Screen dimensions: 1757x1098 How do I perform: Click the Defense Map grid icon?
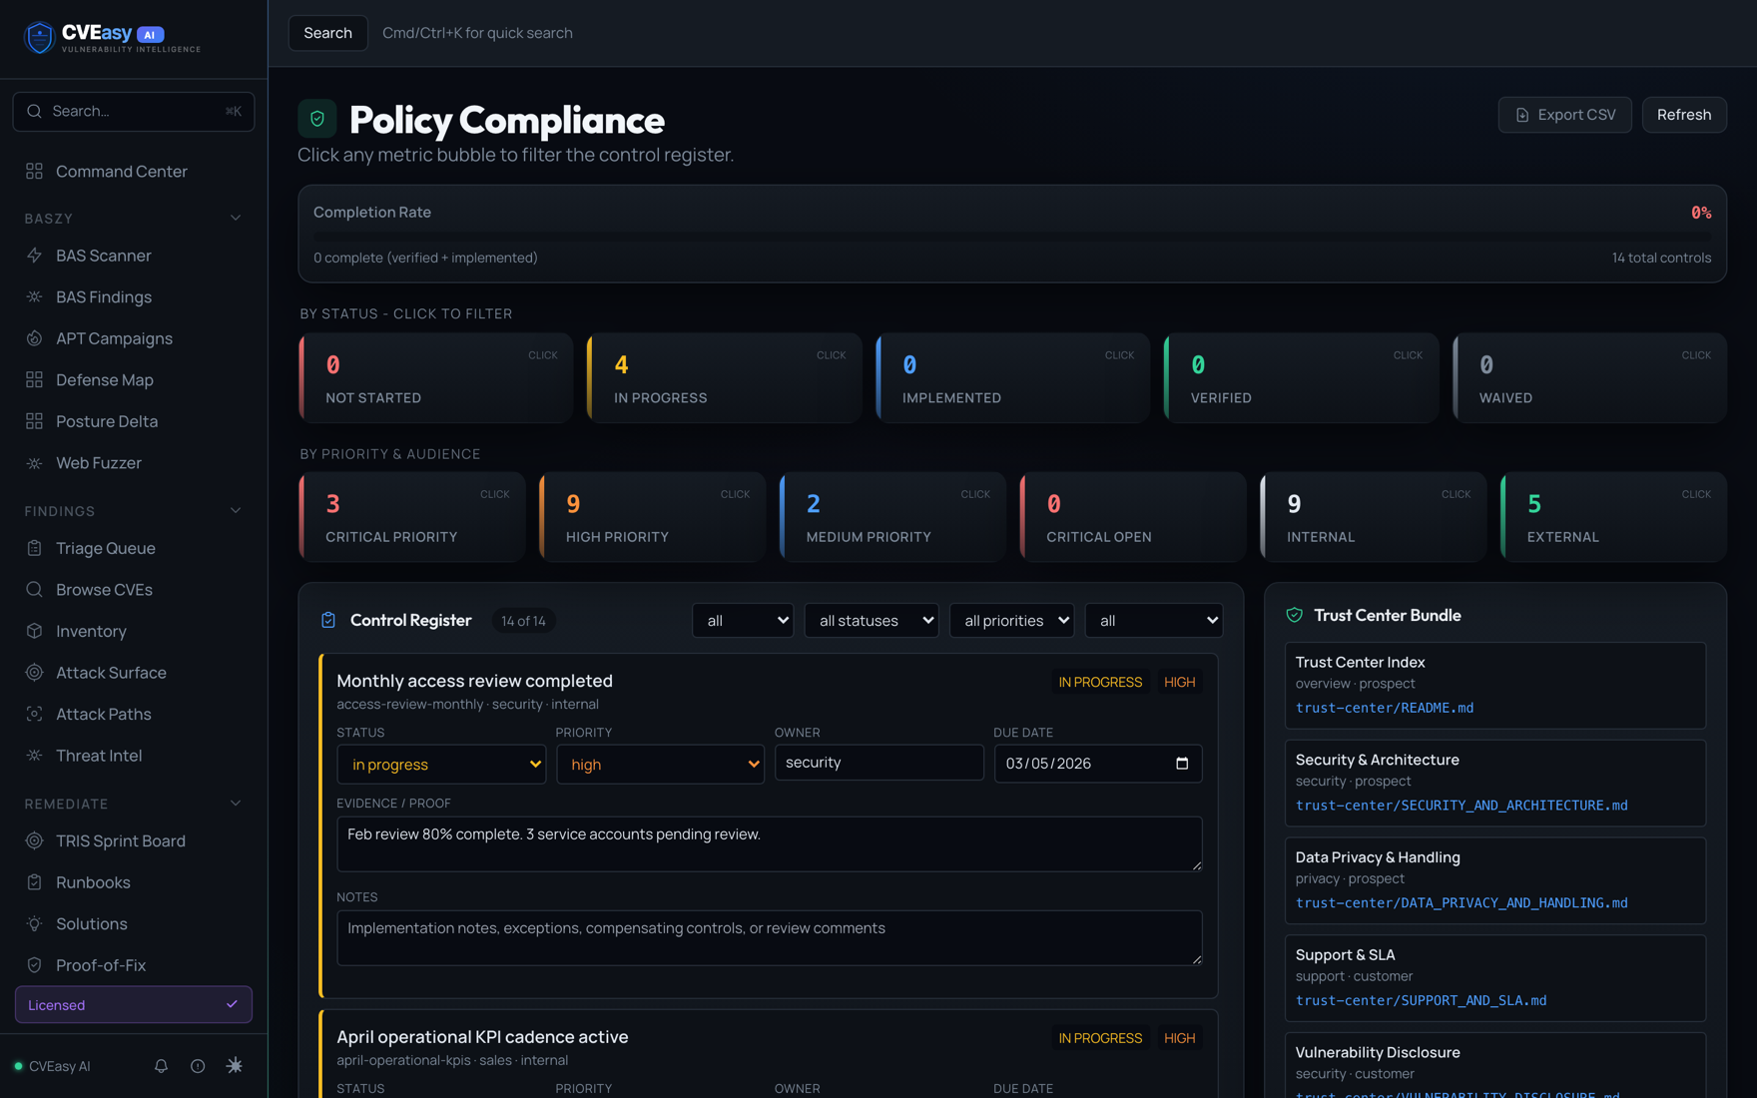coord(34,379)
